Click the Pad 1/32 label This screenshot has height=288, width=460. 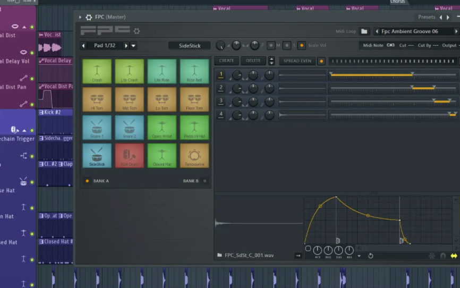105,46
